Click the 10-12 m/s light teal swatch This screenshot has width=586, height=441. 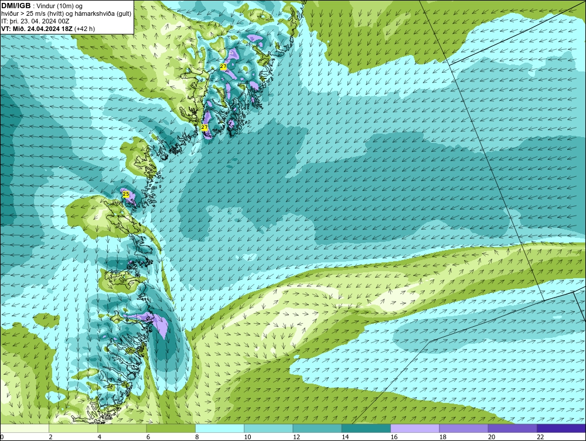point(268,428)
